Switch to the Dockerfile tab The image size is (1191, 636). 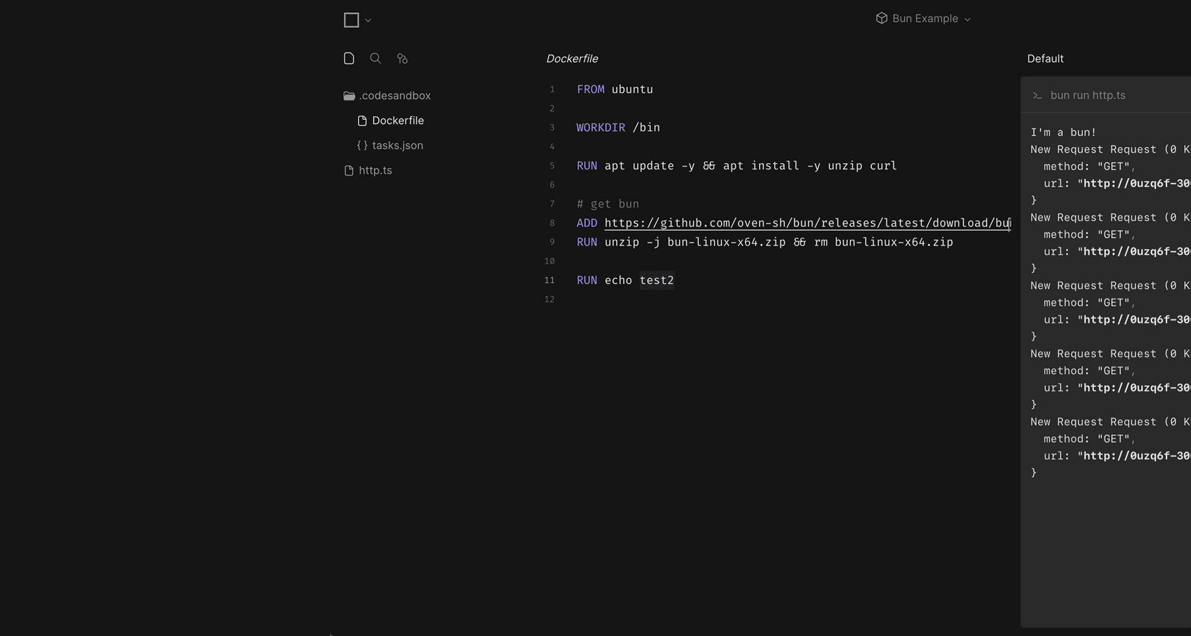572,58
